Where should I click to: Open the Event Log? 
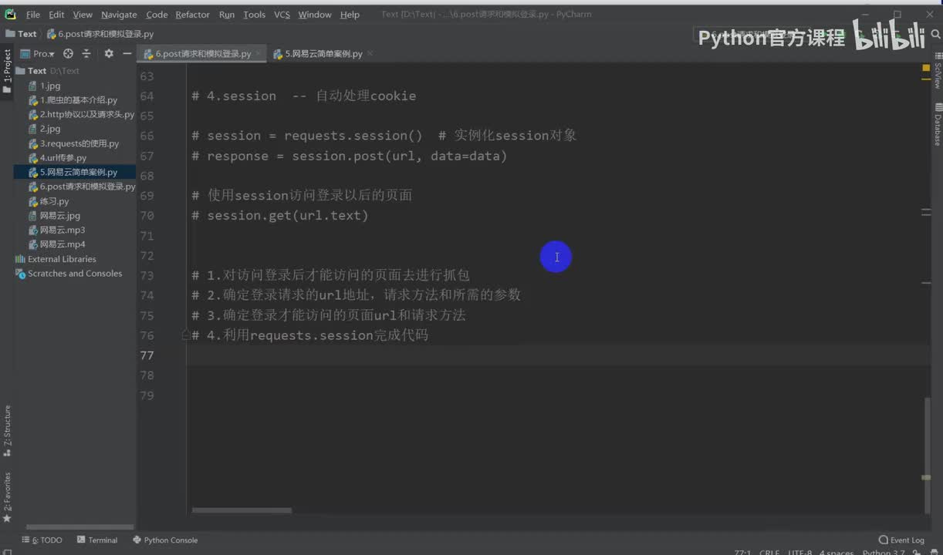tap(901, 540)
